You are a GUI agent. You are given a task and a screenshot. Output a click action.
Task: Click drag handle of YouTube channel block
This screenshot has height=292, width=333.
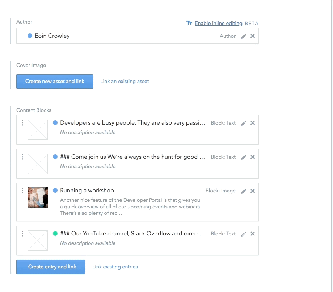(22, 234)
